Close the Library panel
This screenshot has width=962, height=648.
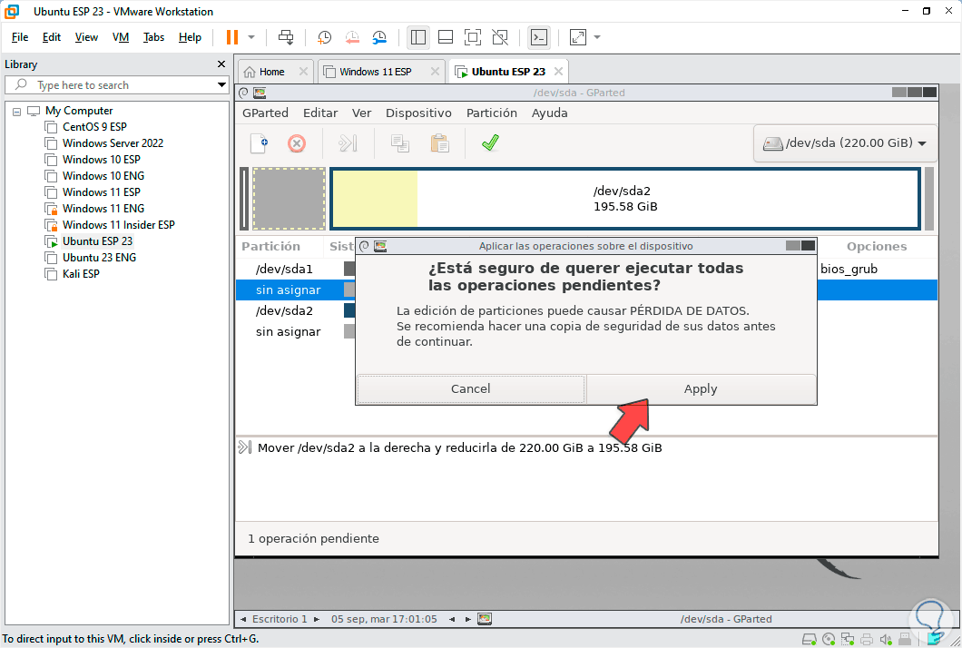[x=221, y=64]
